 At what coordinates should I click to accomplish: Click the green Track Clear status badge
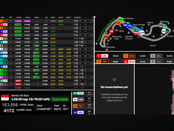[x=60, y=99]
